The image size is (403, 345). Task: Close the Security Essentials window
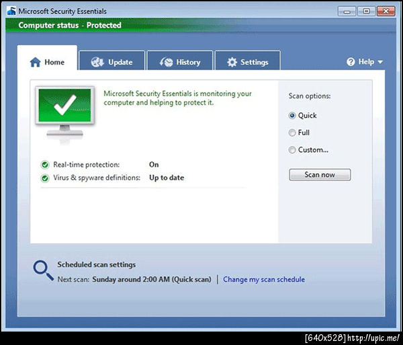click(x=386, y=11)
